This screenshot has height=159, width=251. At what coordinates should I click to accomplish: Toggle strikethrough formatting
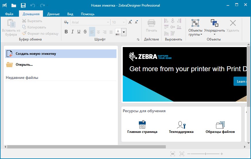click(85, 32)
